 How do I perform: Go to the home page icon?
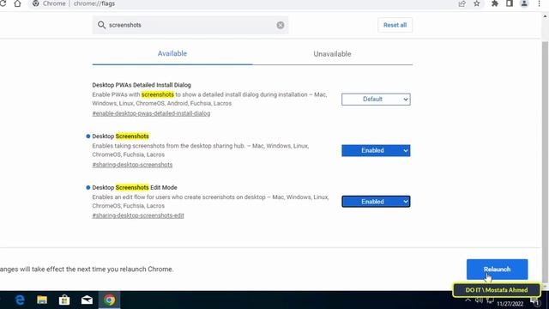click(17, 3)
